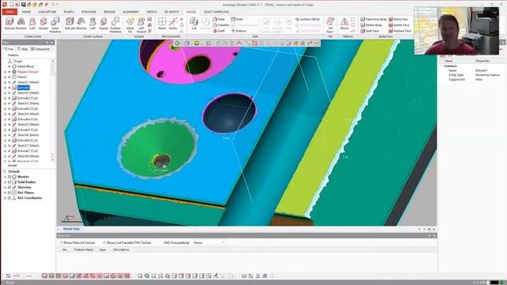Launch the Loft Wizard tool
The height and width of the screenshot is (285, 507).
[x=141, y=25]
